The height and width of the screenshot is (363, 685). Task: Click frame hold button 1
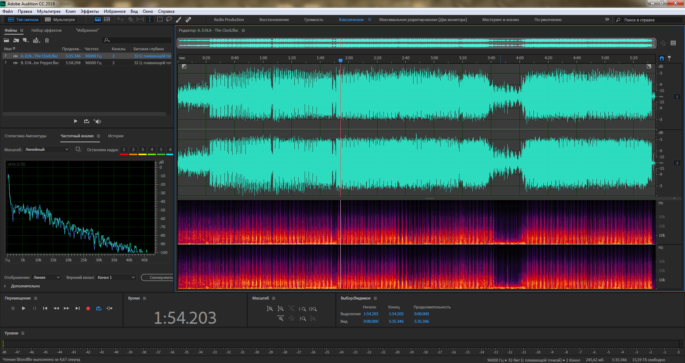pyautogui.click(x=124, y=150)
